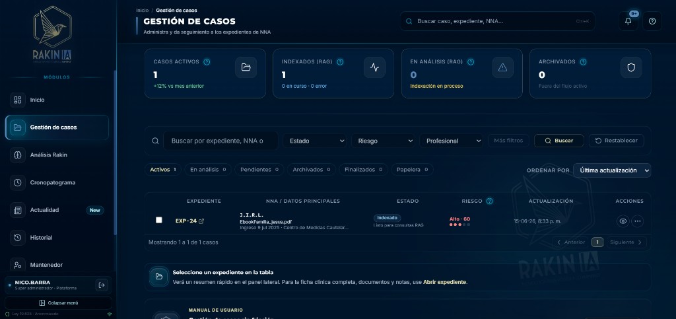Click Mostrando 1 a 1 de 1 casos text
676x319 pixels.
(184, 242)
